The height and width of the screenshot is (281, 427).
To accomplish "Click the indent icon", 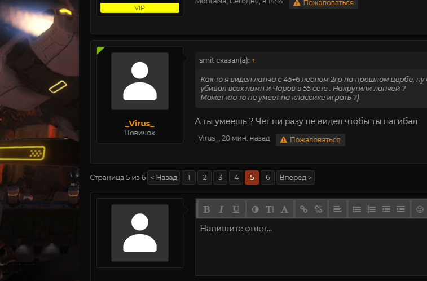I will (x=400, y=209).
